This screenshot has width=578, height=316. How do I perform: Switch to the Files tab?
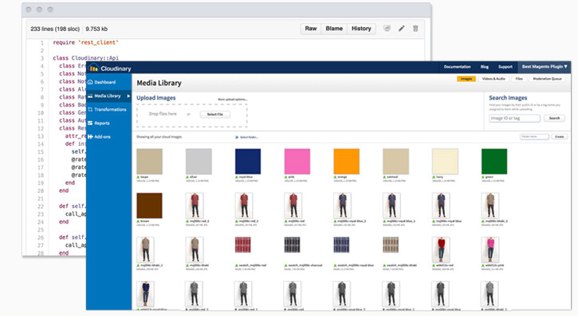pos(519,79)
